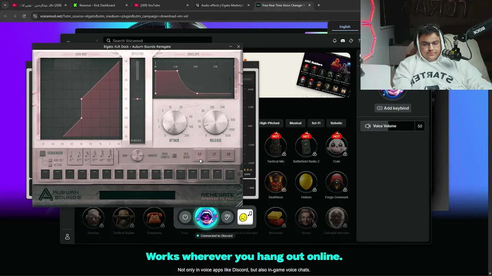Open Voicemod notifications bell
The image size is (492, 276).
334,41
